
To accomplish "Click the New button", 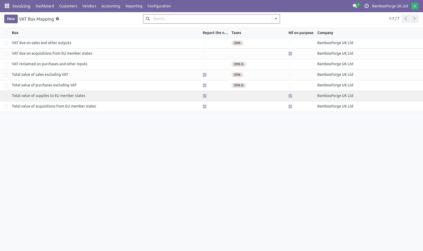I will pyautogui.click(x=11, y=19).
